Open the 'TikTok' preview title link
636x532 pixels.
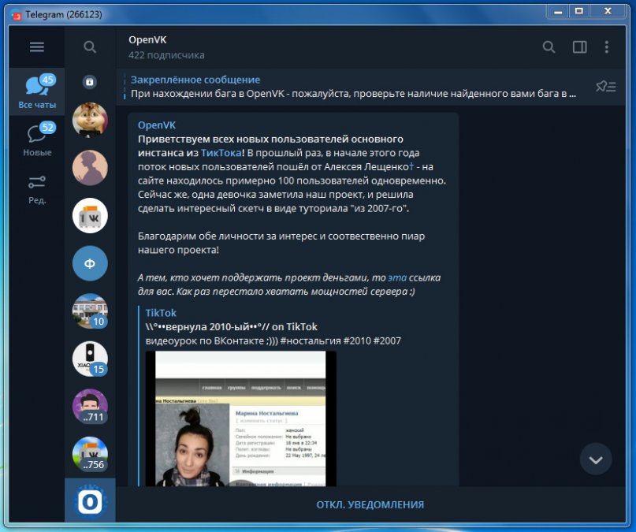(x=161, y=313)
